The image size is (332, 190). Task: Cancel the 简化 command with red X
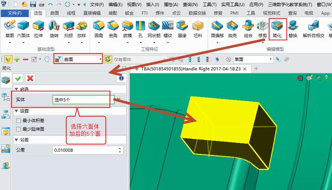click(30, 78)
